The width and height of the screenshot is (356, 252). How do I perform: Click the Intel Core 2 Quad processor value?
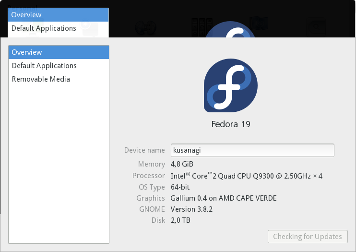tap(247, 176)
